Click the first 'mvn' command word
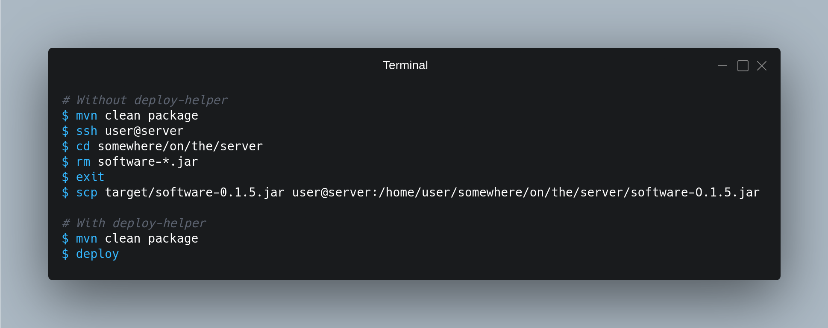The image size is (828, 328). (x=87, y=116)
